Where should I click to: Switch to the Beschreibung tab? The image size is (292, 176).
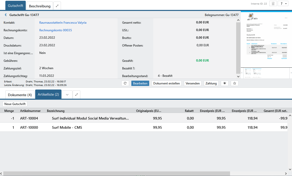point(40,6)
